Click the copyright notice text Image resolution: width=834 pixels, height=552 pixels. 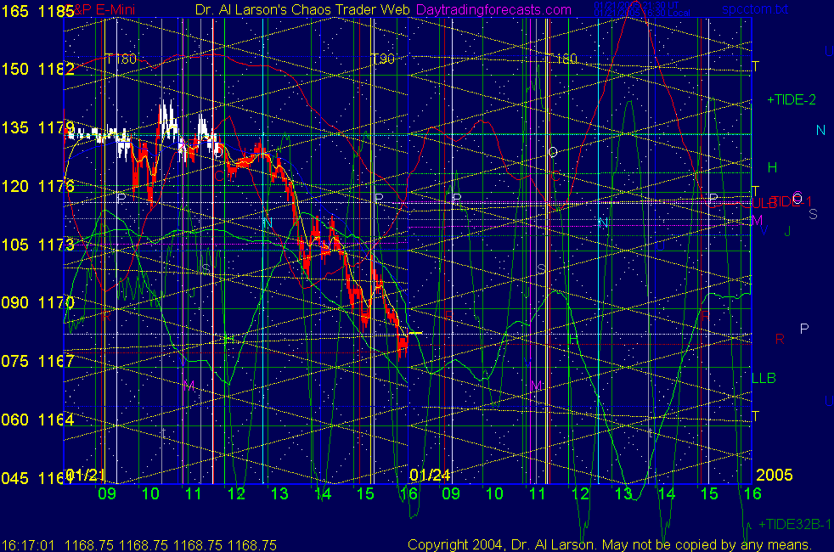point(610,544)
